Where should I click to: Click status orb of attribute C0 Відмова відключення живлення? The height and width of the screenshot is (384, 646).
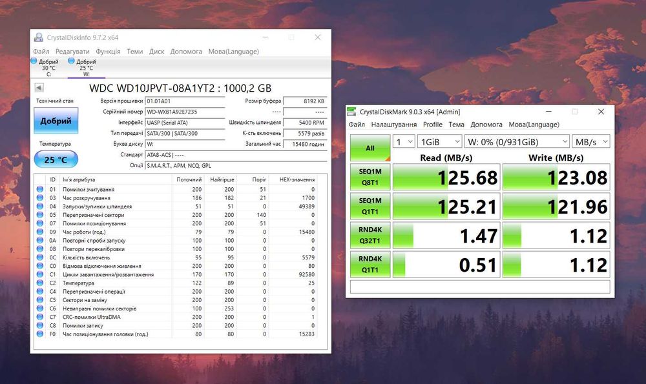tap(40, 266)
